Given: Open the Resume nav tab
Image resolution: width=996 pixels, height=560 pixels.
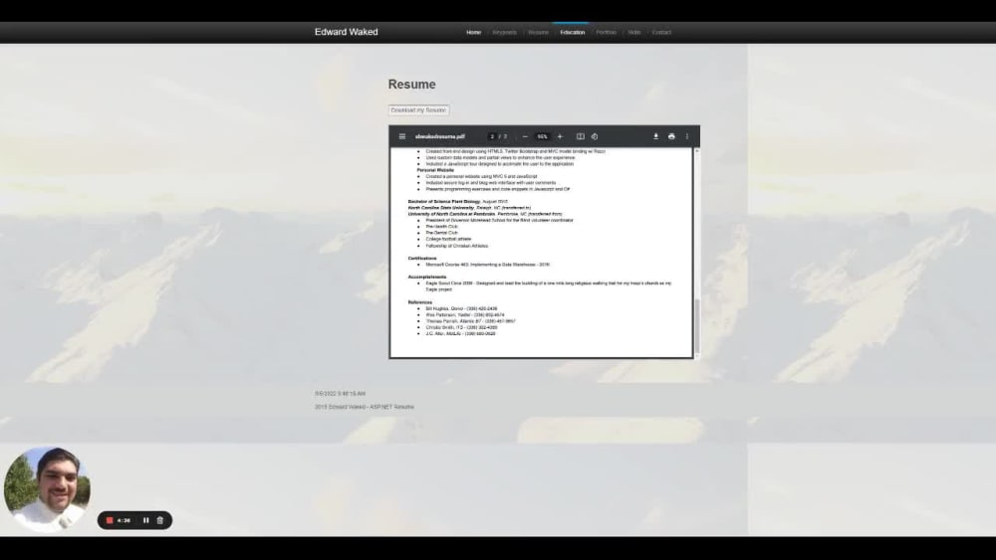Looking at the screenshot, I should [x=538, y=33].
